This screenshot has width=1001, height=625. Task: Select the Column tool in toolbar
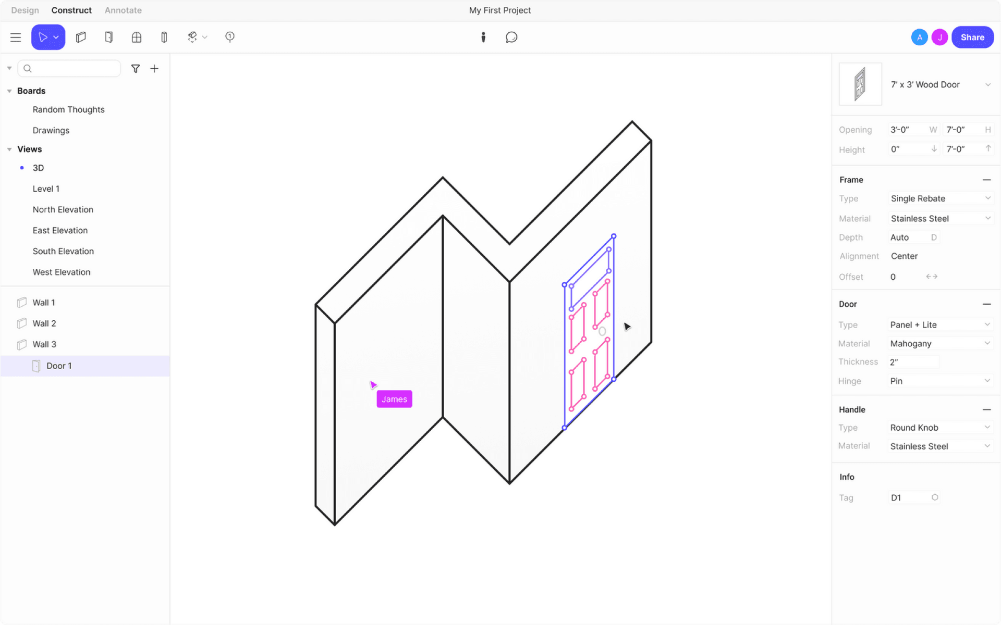164,37
